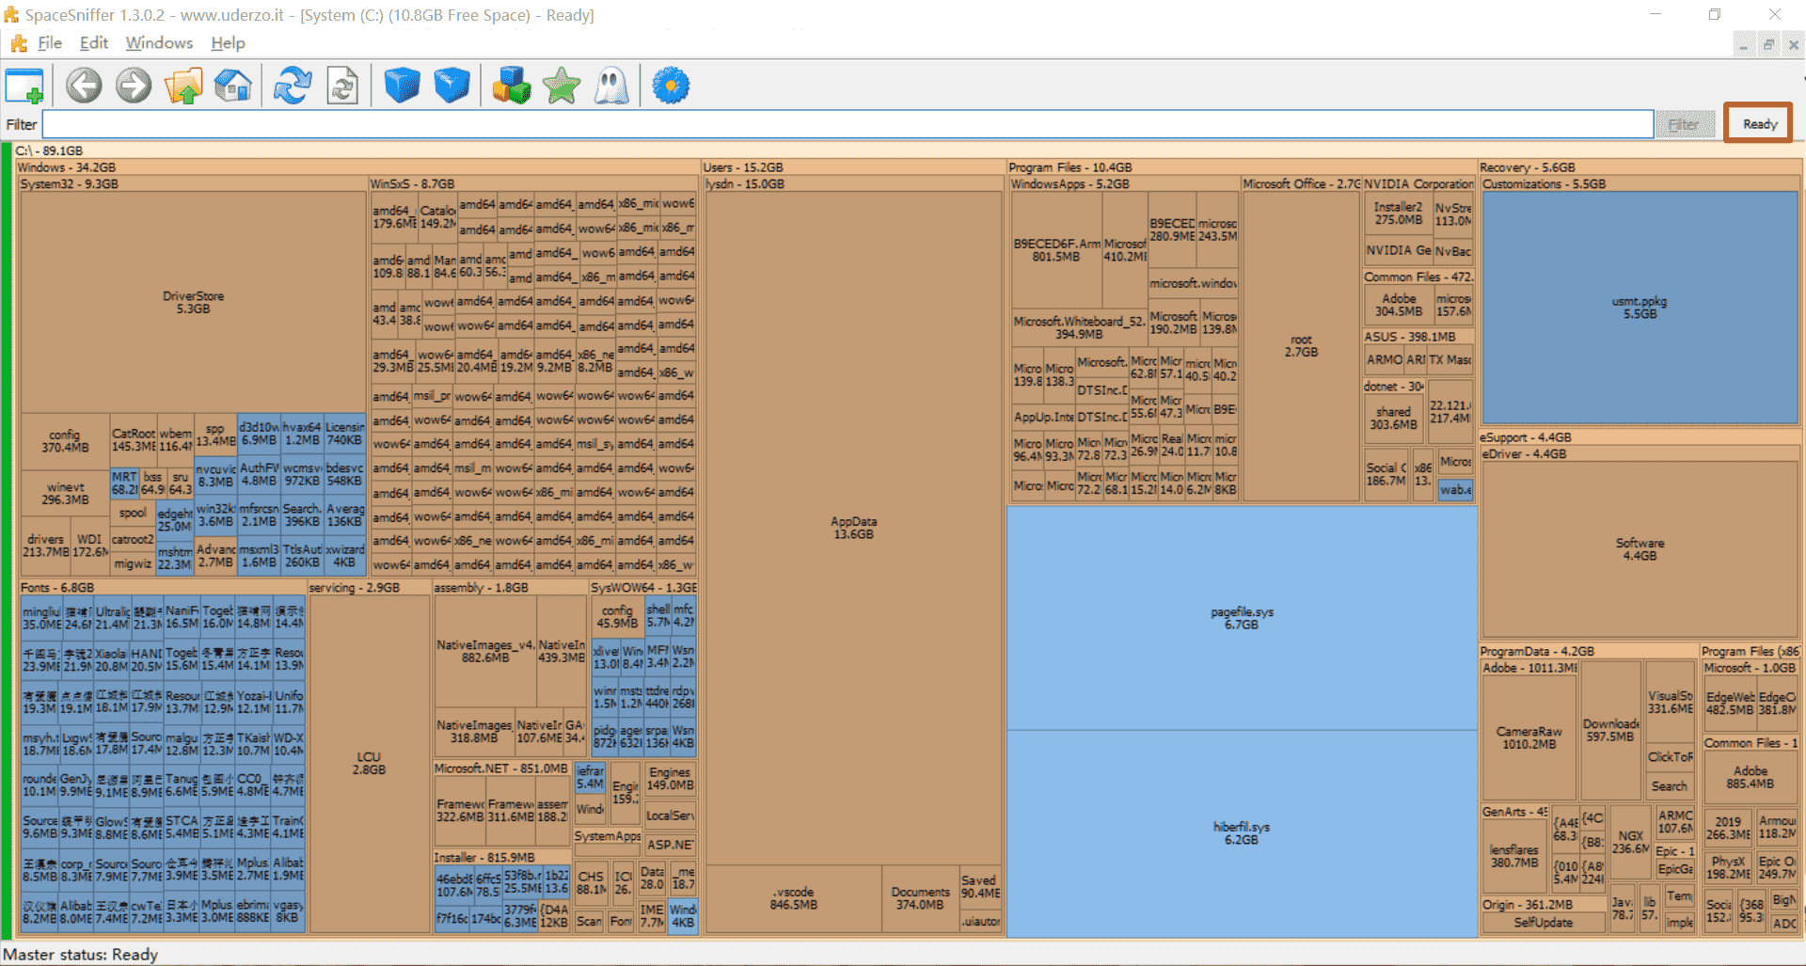Click the Filter button
The image size is (1806, 966).
coord(1684,124)
